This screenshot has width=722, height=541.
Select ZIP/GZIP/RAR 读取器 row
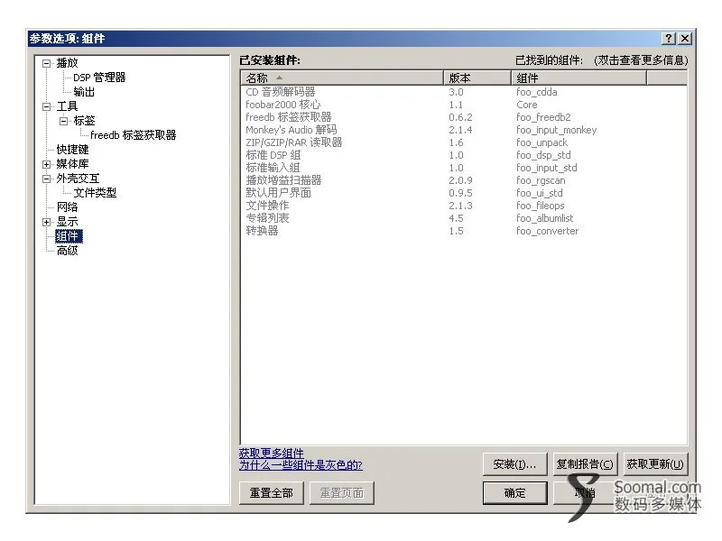[464, 142]
